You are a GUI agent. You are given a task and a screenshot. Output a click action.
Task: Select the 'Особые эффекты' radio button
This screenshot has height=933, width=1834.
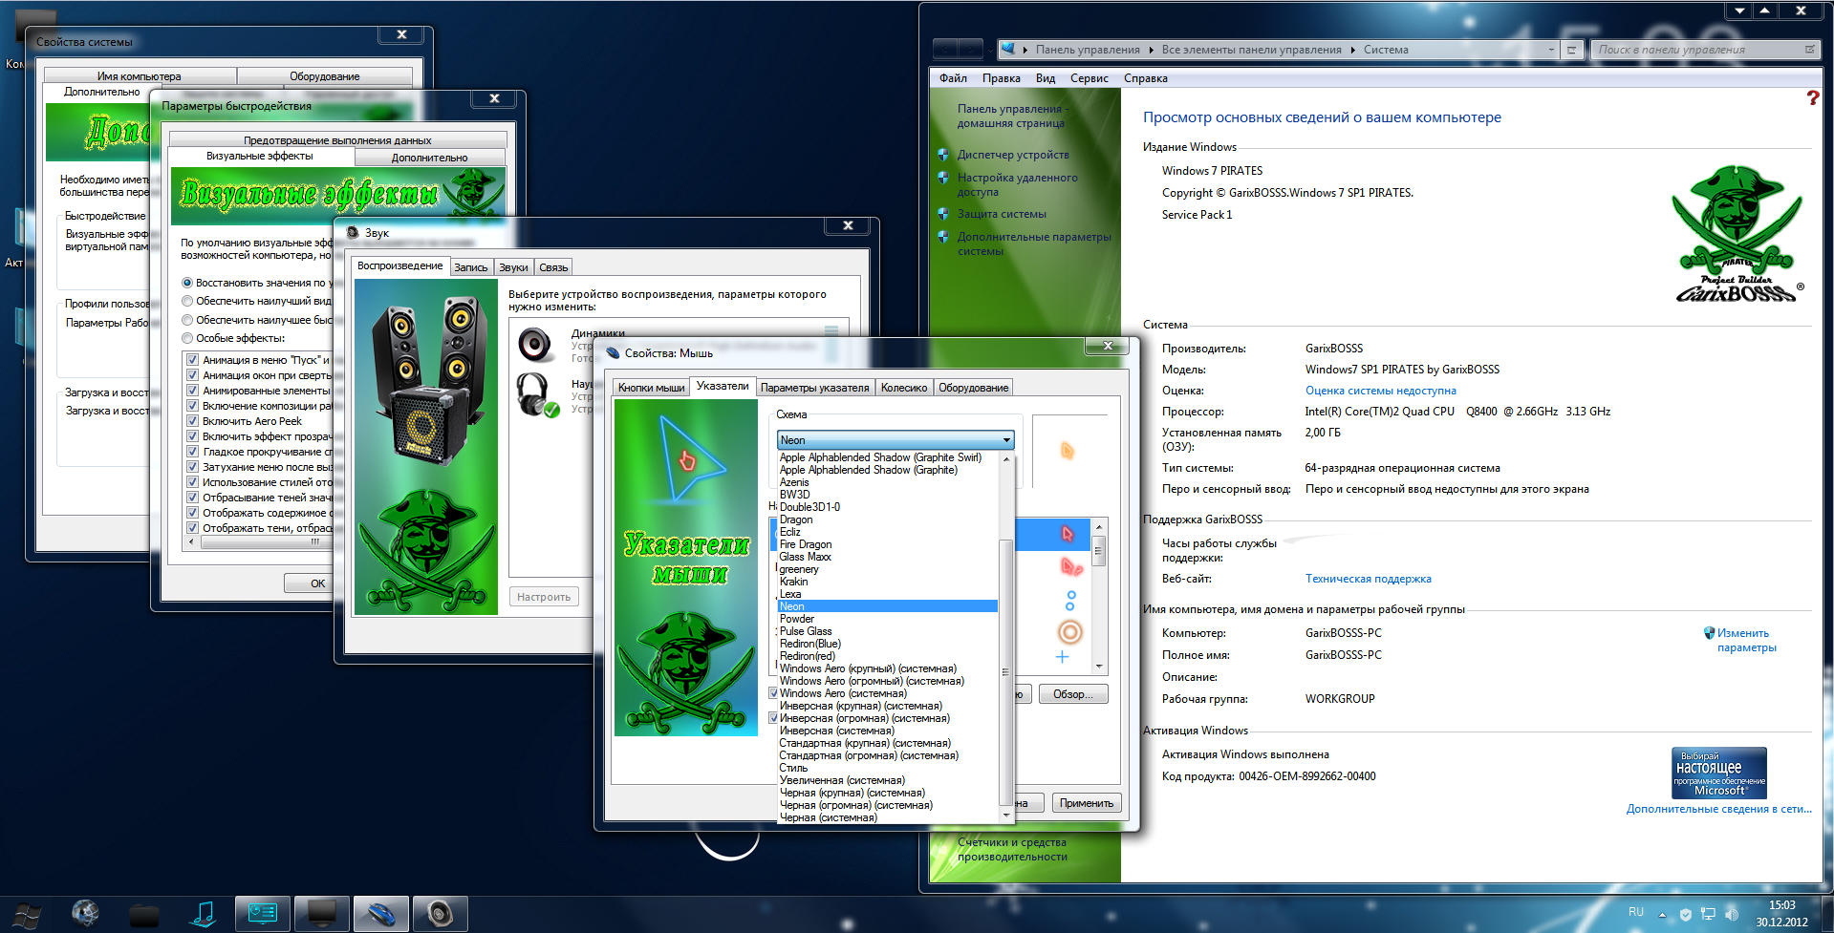(187, 338)
